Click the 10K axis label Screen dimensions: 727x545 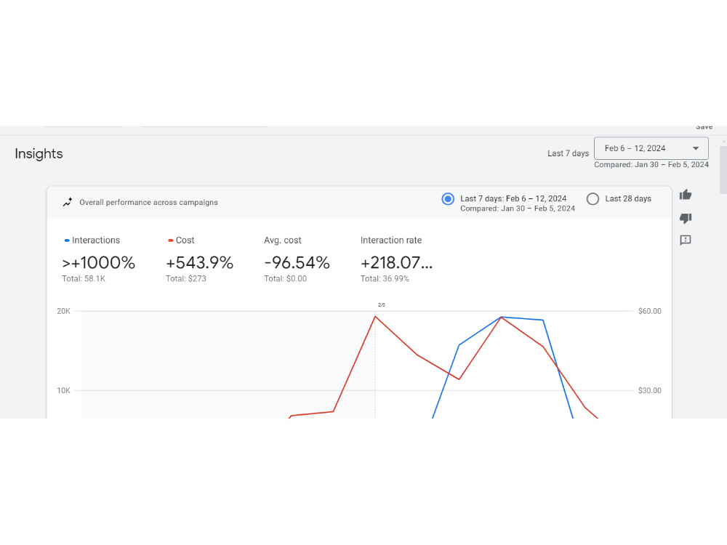63,391
